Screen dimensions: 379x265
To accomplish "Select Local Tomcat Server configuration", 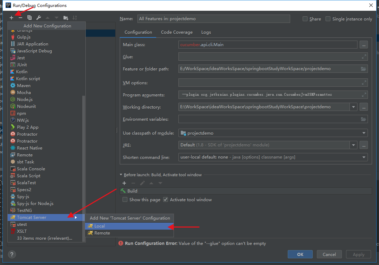I will [x=129, y=226].
